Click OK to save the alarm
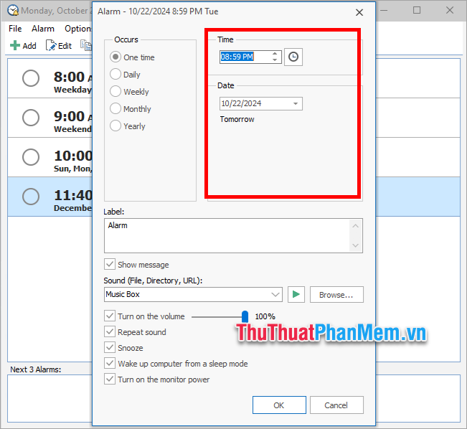This screenshot has height=429, width=467. pos(279,405)
